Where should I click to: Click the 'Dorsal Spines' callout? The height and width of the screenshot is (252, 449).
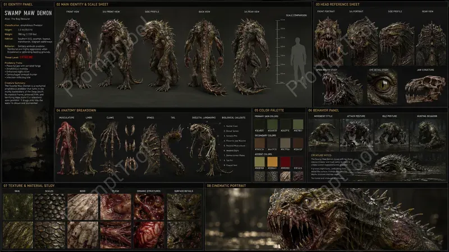231,131
